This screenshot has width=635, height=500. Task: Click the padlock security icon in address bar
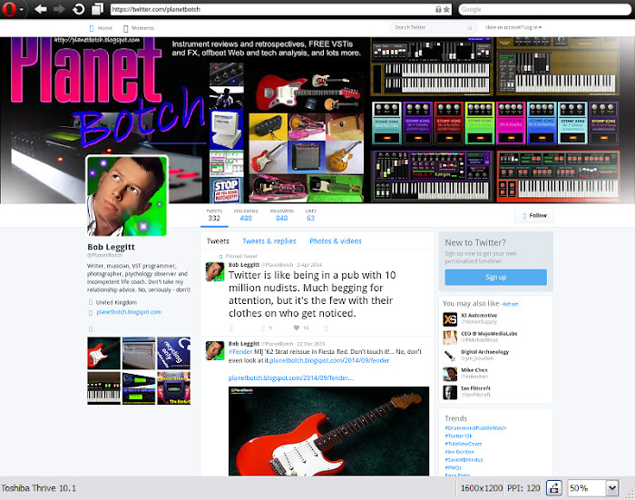(438, 9)
